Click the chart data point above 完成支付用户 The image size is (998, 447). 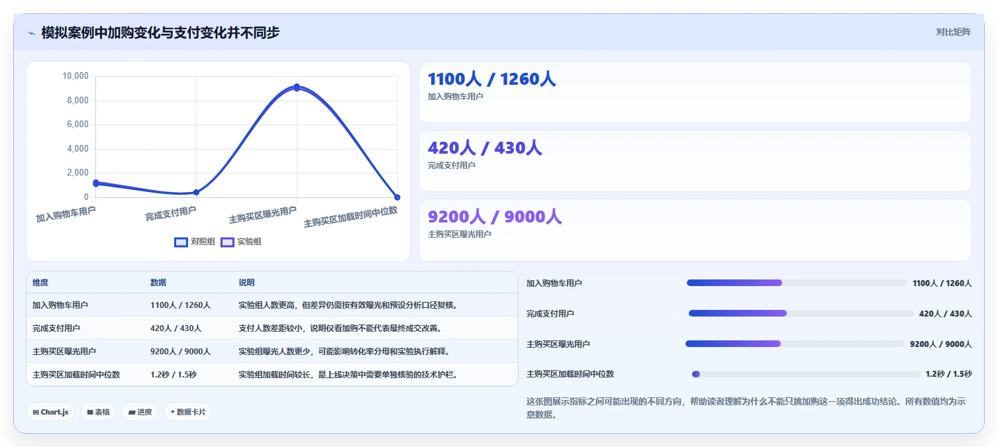pos(196,192)
